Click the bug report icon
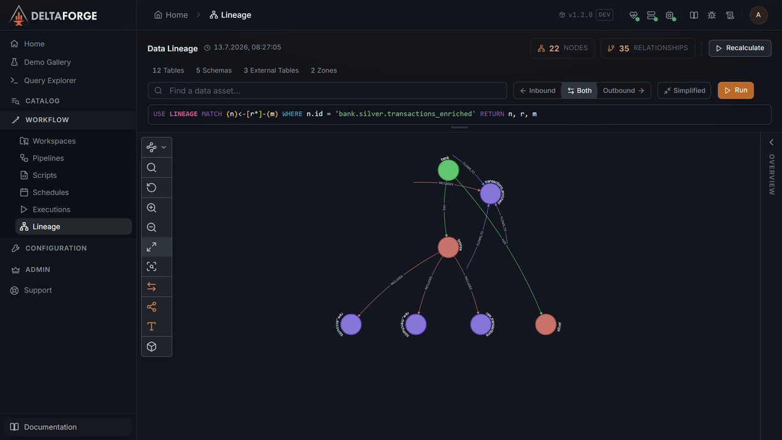Screen dimensions: 782x440 coord(712,15)
